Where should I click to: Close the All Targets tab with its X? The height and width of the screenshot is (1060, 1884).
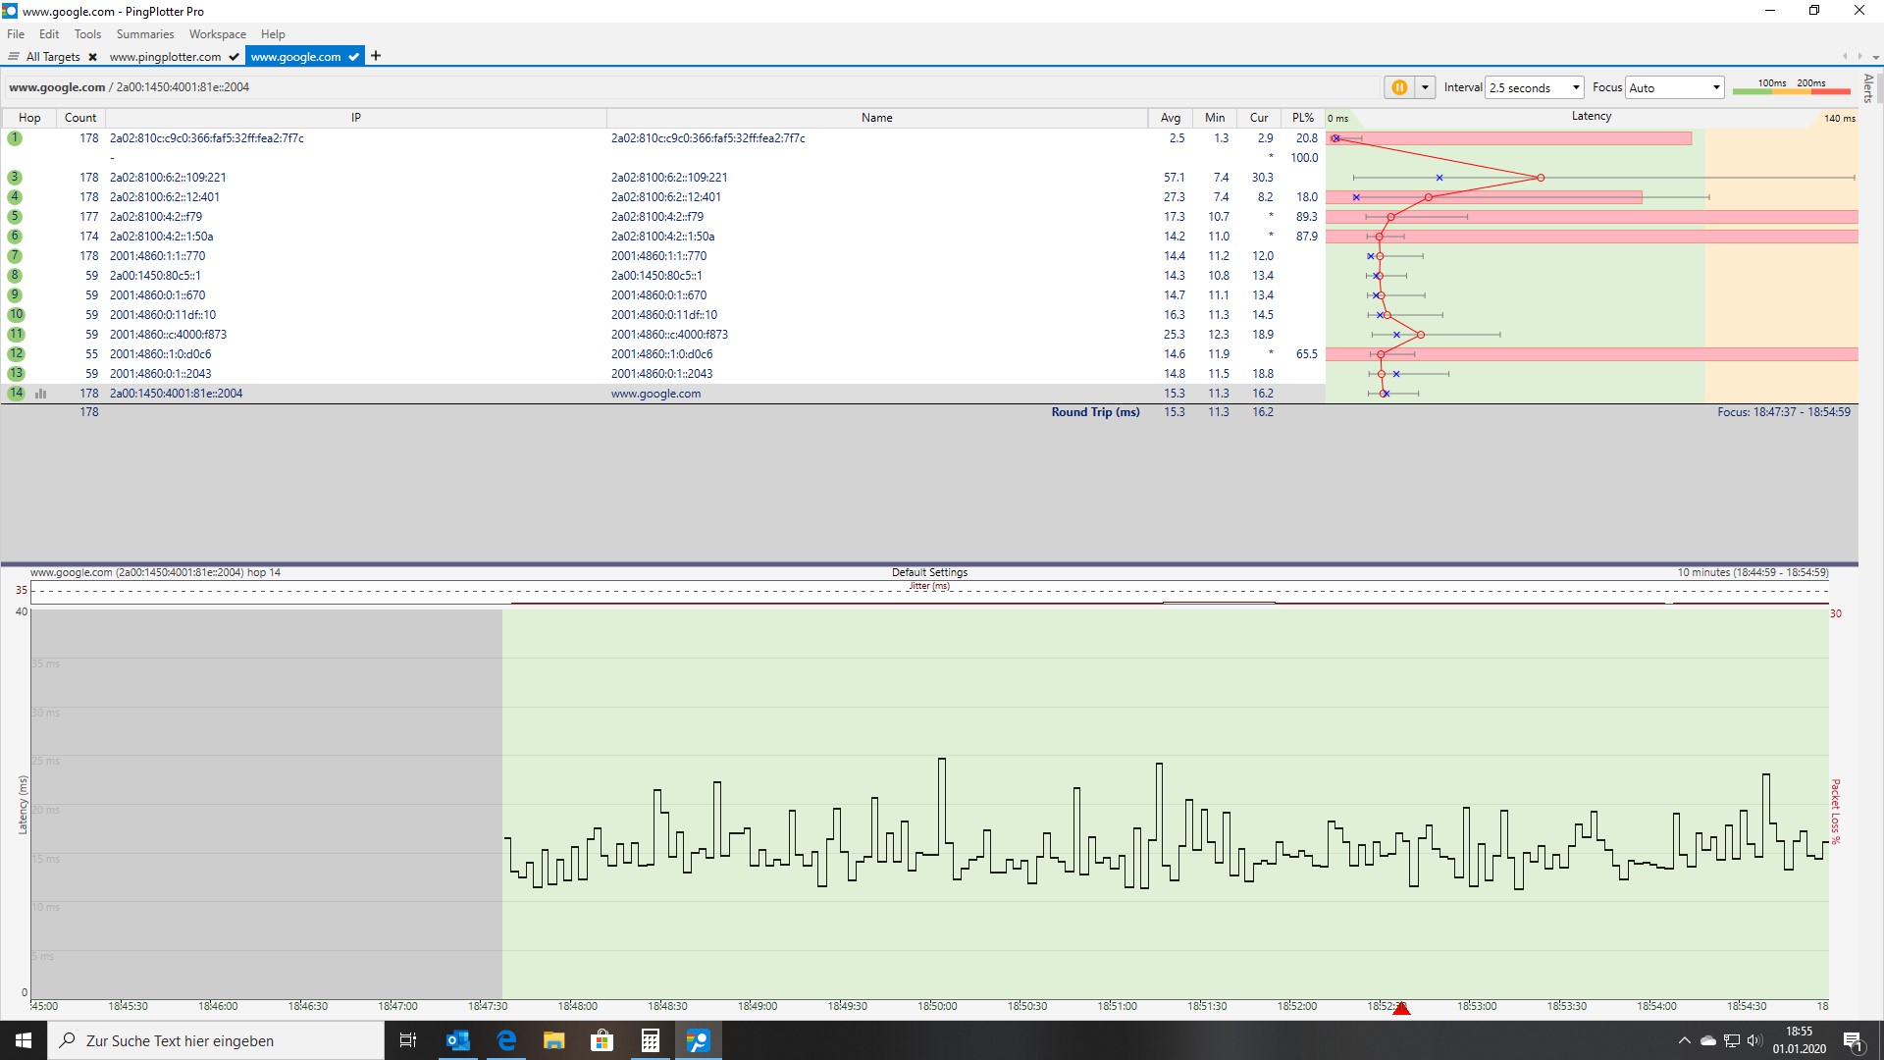[92, 57]
